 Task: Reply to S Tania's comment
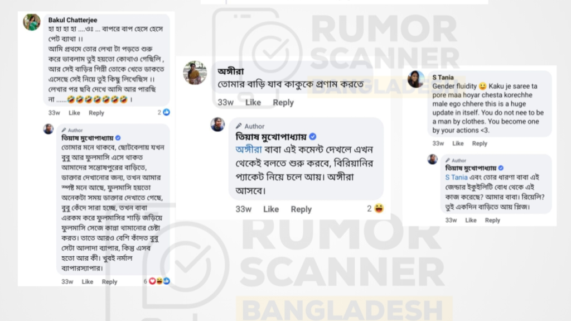coord(480,143)
